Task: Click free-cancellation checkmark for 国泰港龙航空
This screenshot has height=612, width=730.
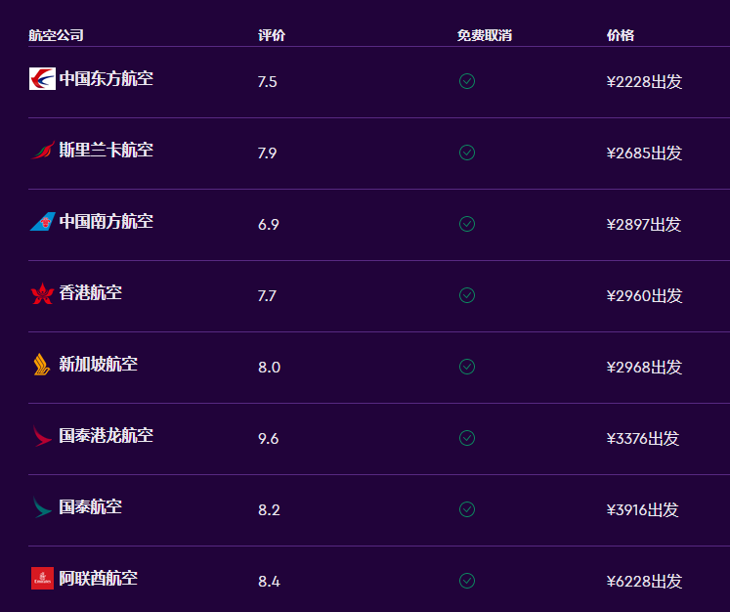Action: (467, 438)
